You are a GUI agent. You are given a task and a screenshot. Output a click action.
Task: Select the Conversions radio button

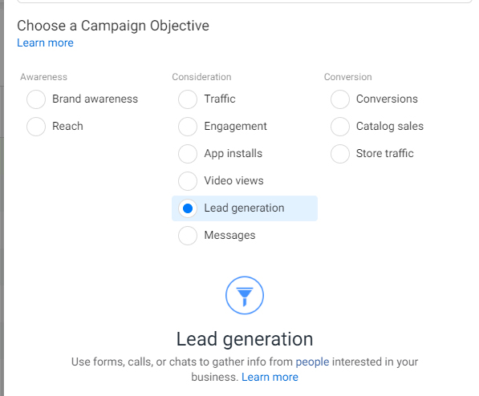(x=340, y=99)
